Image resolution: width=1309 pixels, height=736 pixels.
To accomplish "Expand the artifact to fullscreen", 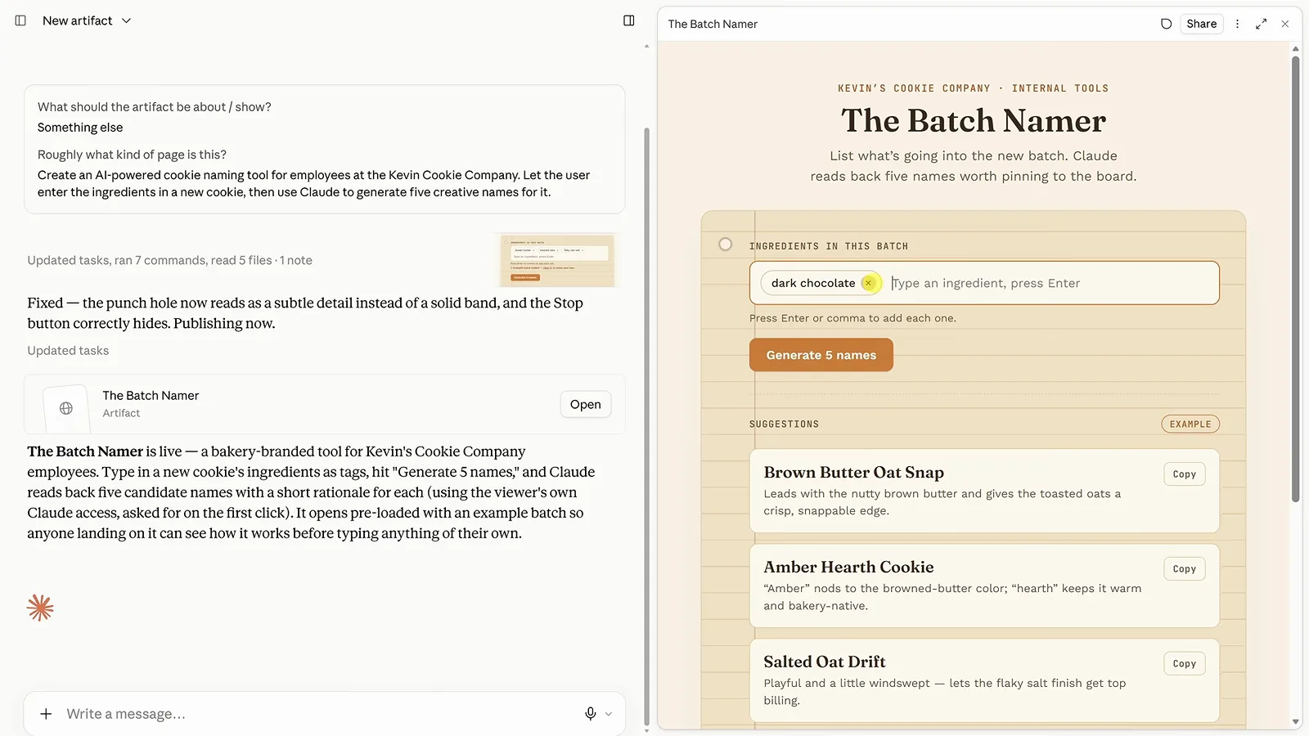I will tap(1261, 24).
